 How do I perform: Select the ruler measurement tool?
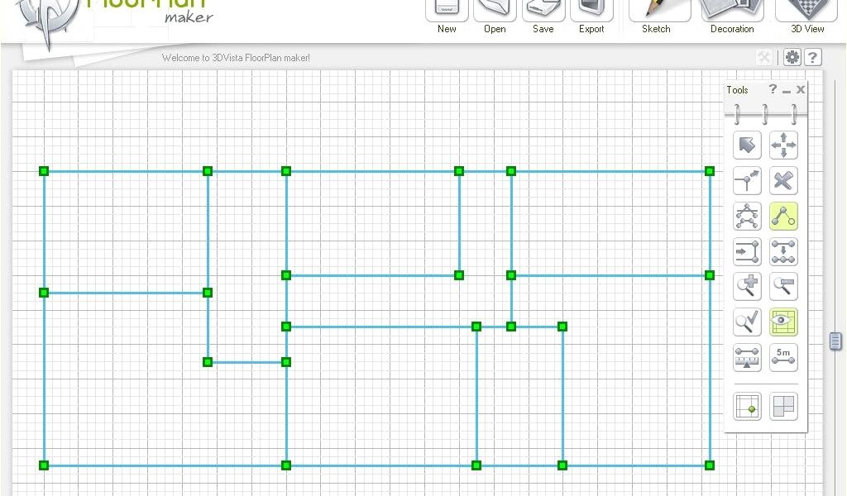click(747, 357)
